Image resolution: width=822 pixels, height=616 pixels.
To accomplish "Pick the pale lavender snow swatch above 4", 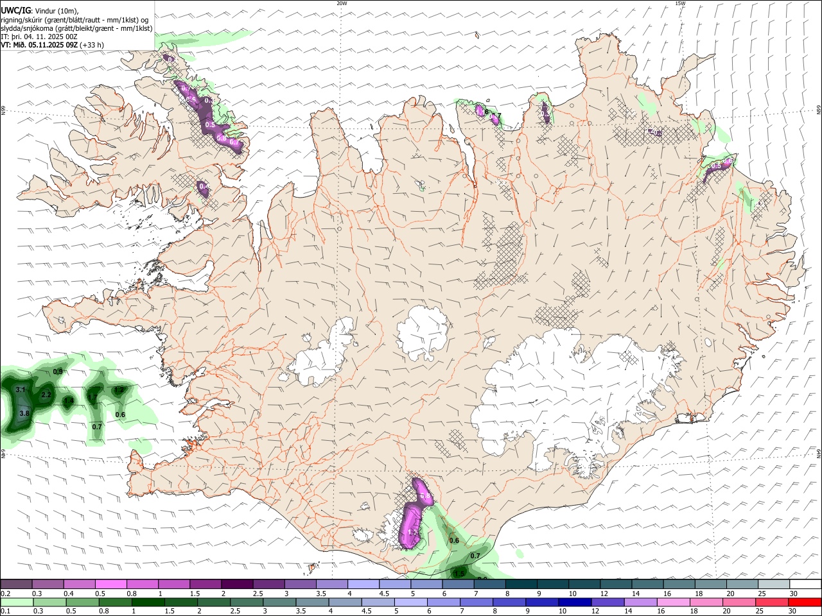I will 363,584.
